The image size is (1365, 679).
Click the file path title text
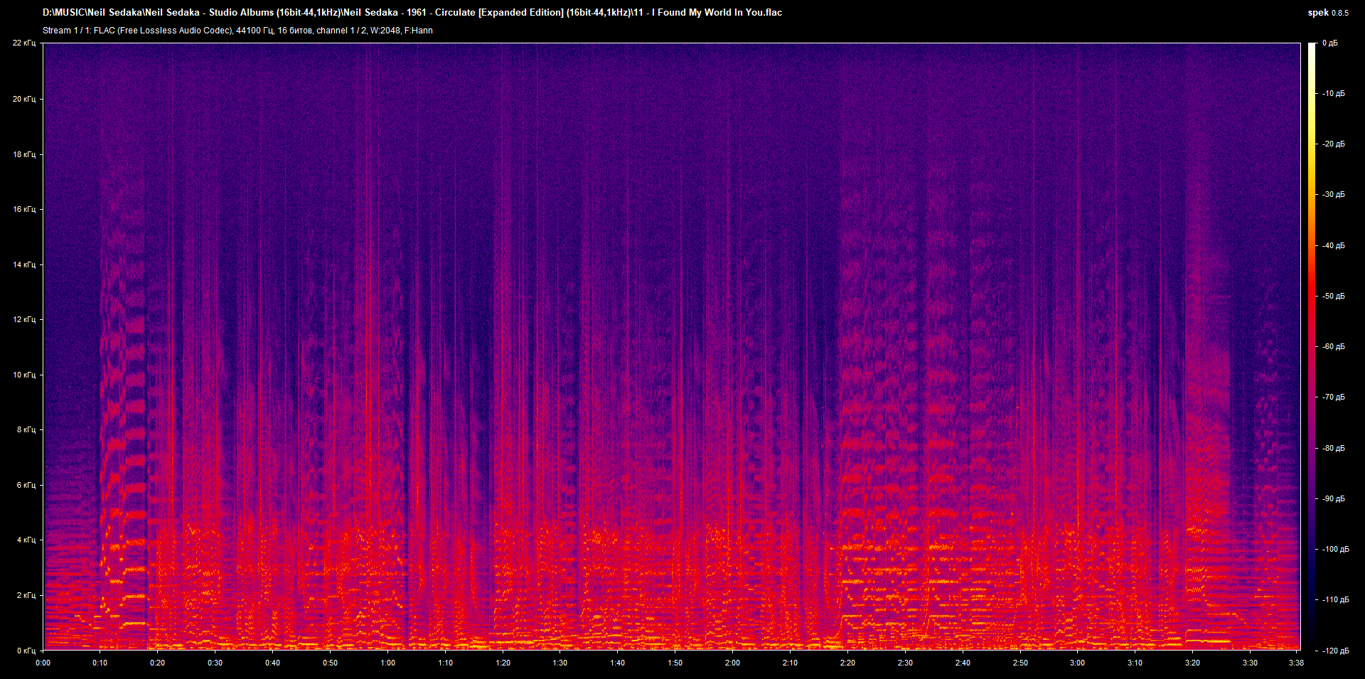pos(412,12)
